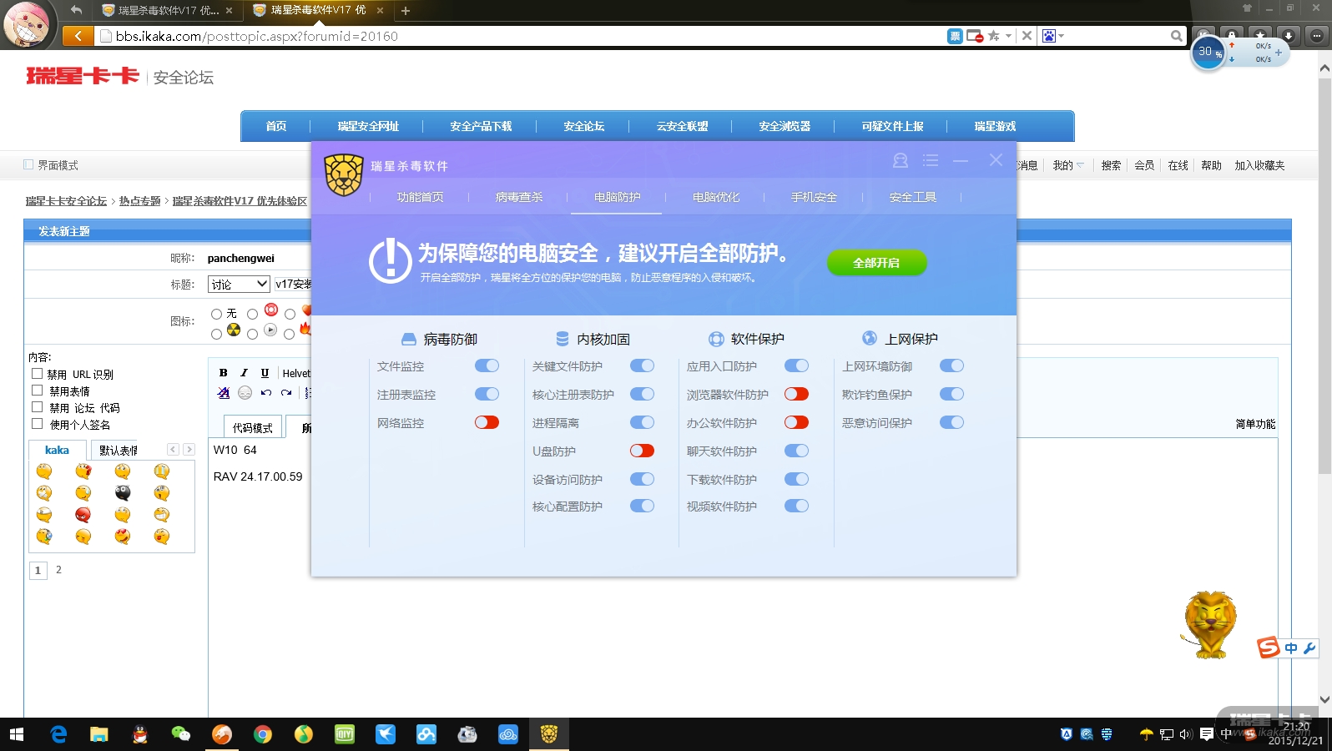Expand the 我的 dropdown in forum menu
The image size is (1332, 751).
click(x=1067, y=165)
